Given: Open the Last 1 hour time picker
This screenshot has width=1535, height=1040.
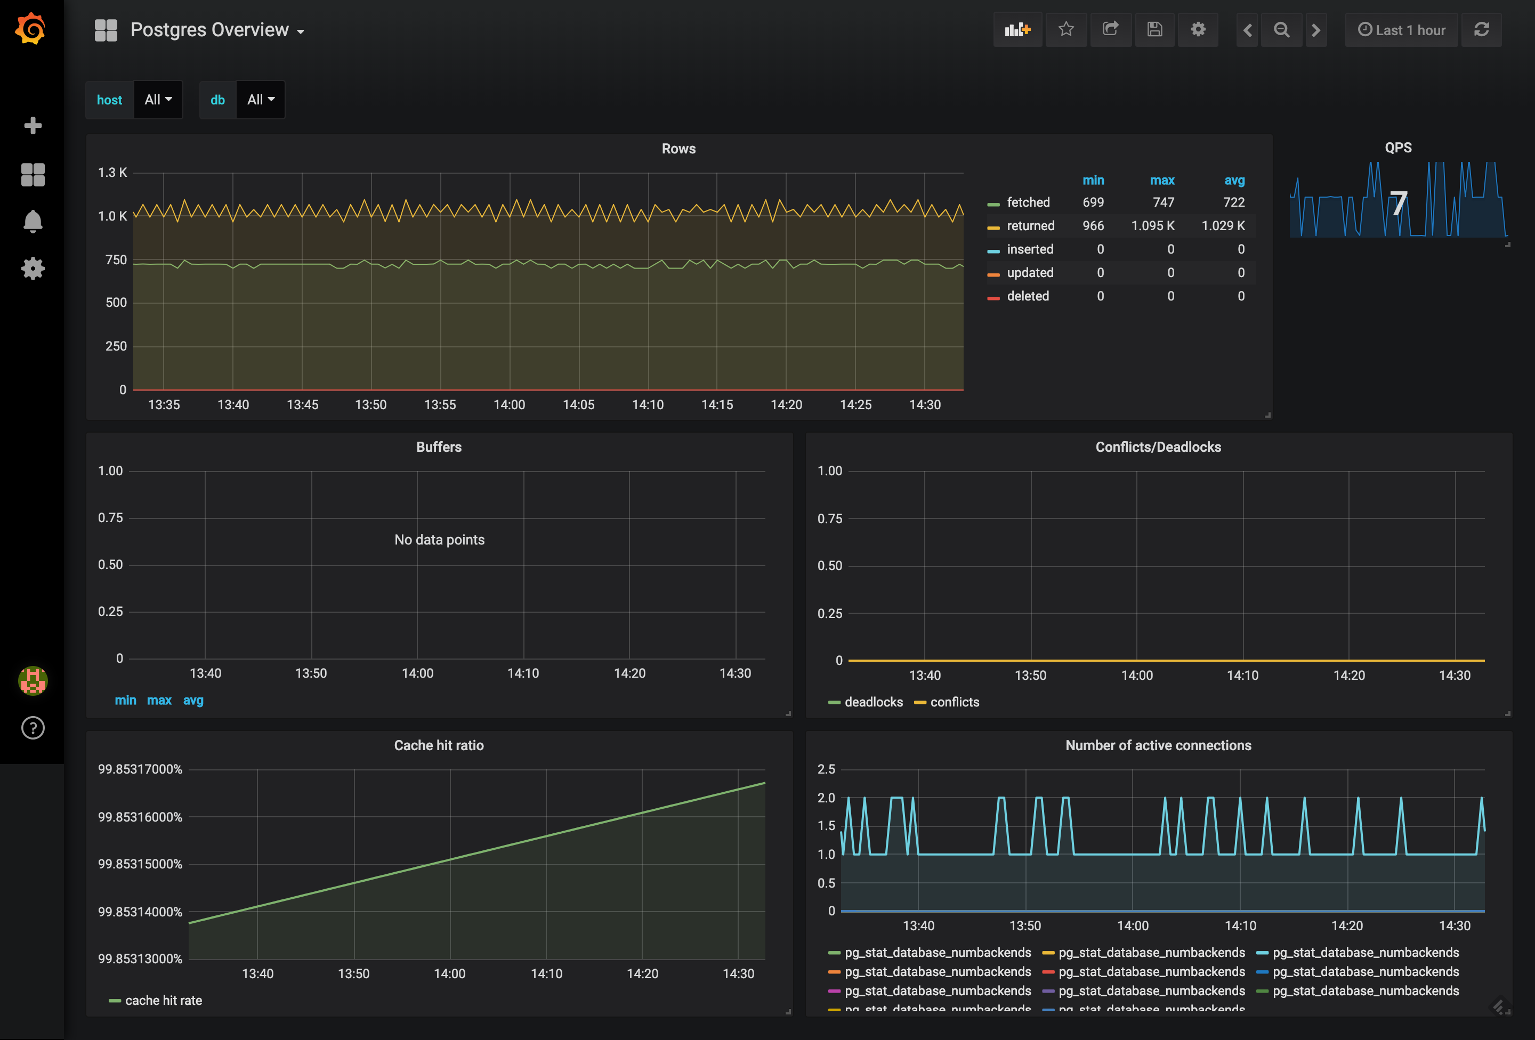Looking at the screenshot, I should 1401,30.
